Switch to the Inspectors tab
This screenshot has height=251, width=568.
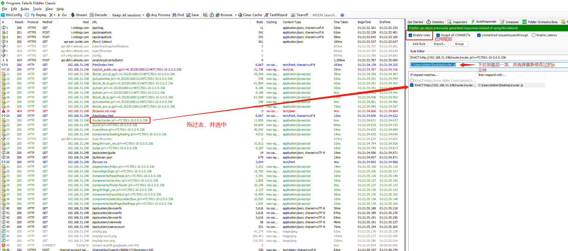(x=457, y=22)
